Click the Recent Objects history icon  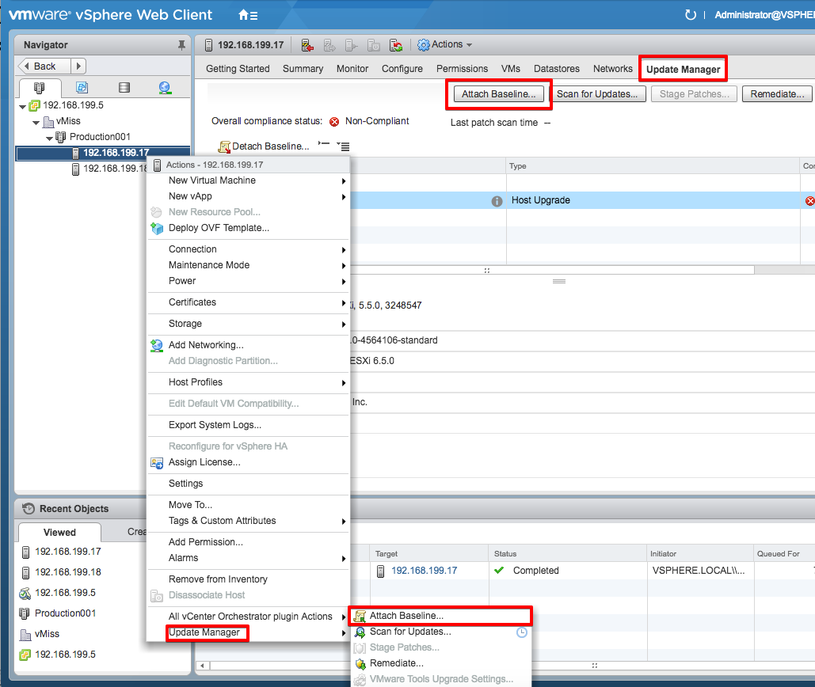point(29,508)
